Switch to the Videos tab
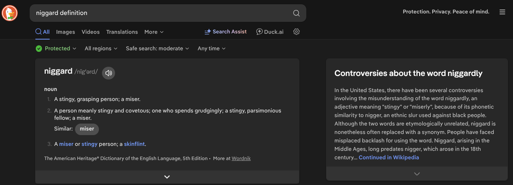The image size is (513, 185). (x=90, y=32)
